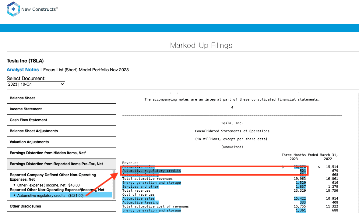Image resolution: width=359 pixels, height=213 pixels.
Task: Click the (unaudited) note text
Action: (232, 147)
